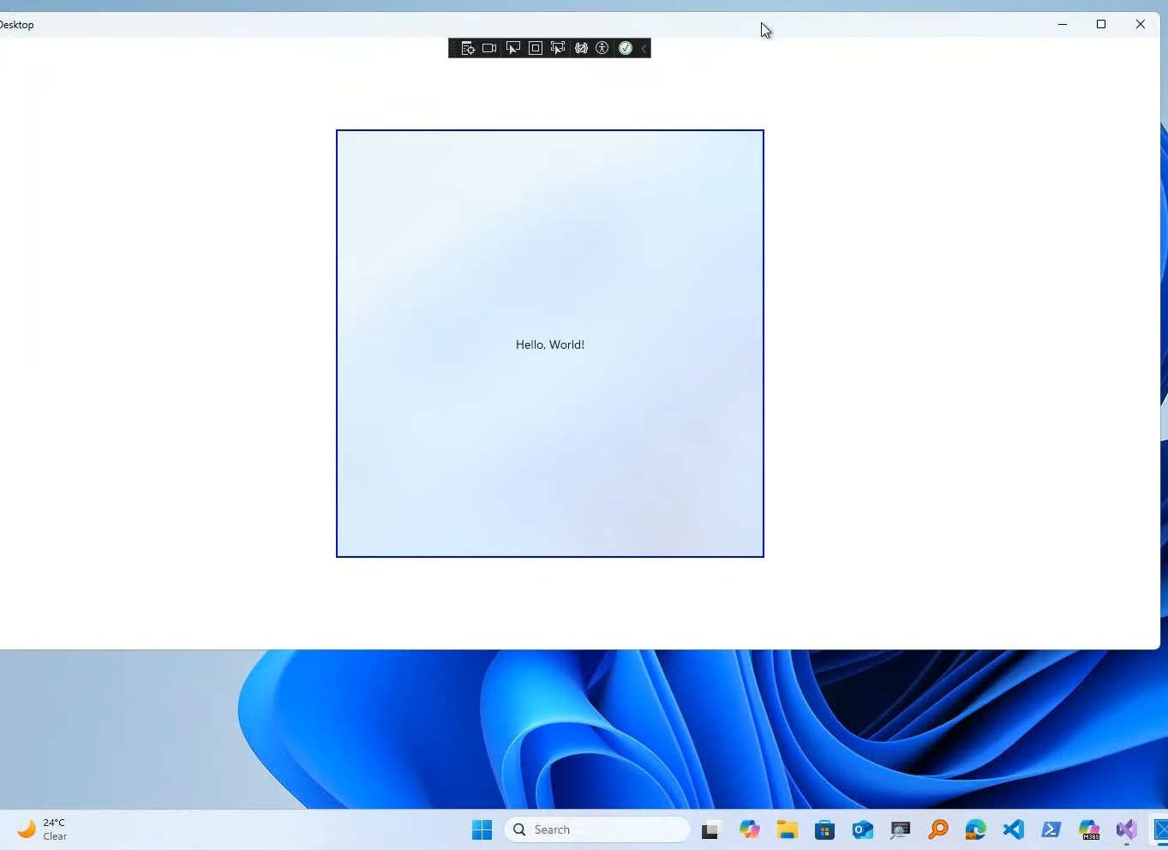
Task: Click the XAML Hot Reload braces icon
Action: (x=581, y=48)
